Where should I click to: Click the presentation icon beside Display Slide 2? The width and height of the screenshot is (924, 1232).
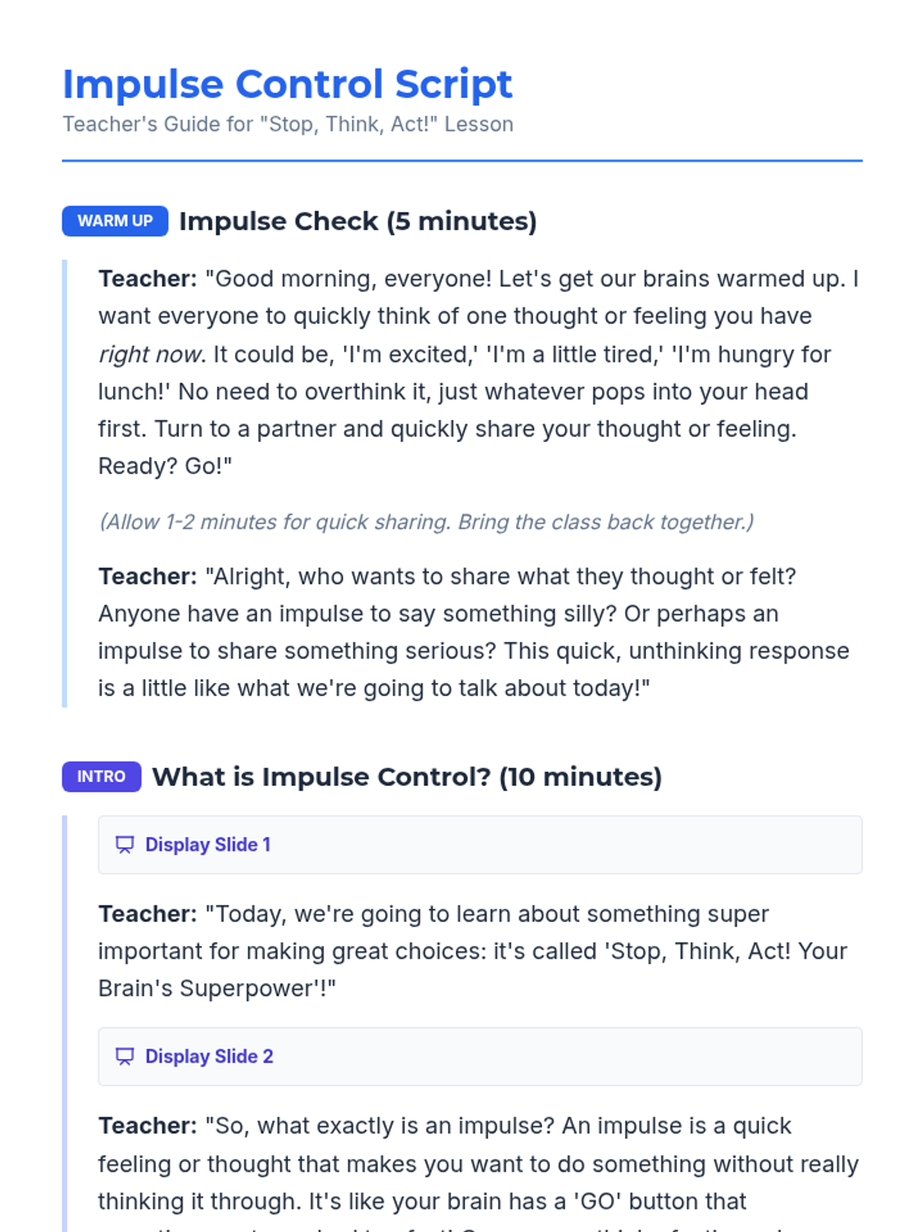click(x=124, y=1056)
